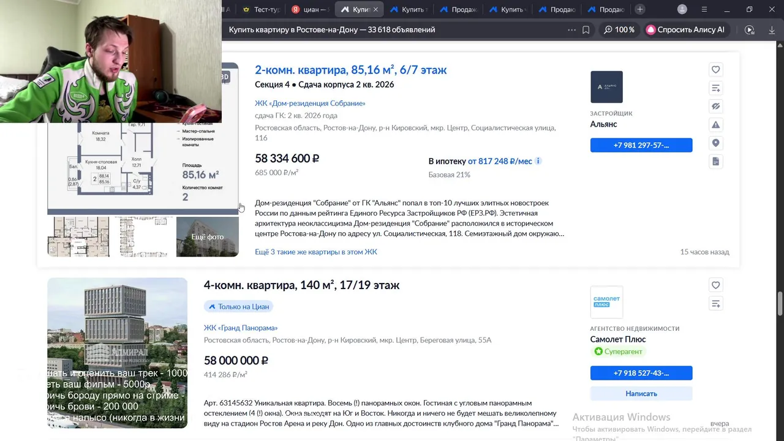Open the browser hamburger menu
Viewport: 784px width, 441px height.
point(704,9)
